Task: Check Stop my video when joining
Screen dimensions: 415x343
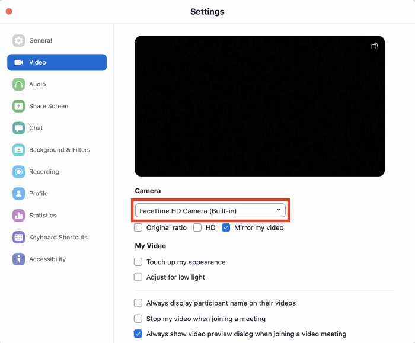Action: pyautogui.click(x=138, y=319)
